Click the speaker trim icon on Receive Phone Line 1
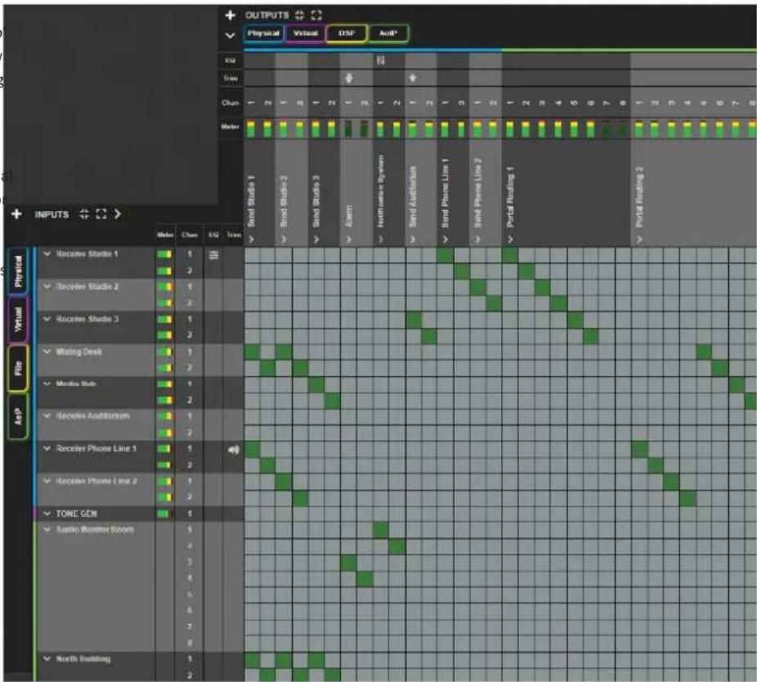 234,450
